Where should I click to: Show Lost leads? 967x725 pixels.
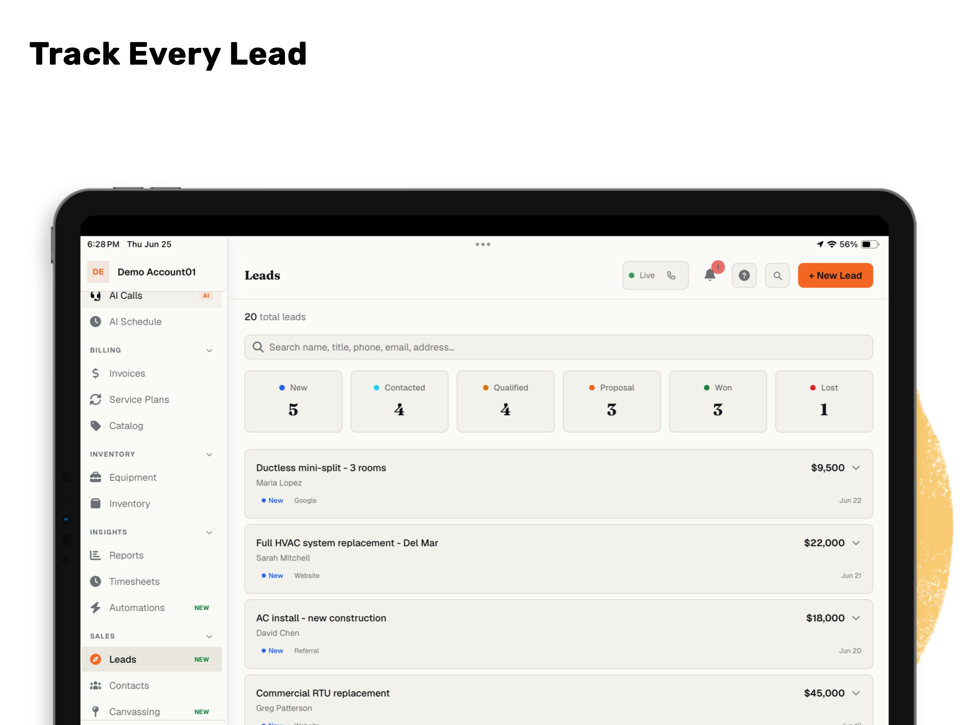tap(824, 401)
